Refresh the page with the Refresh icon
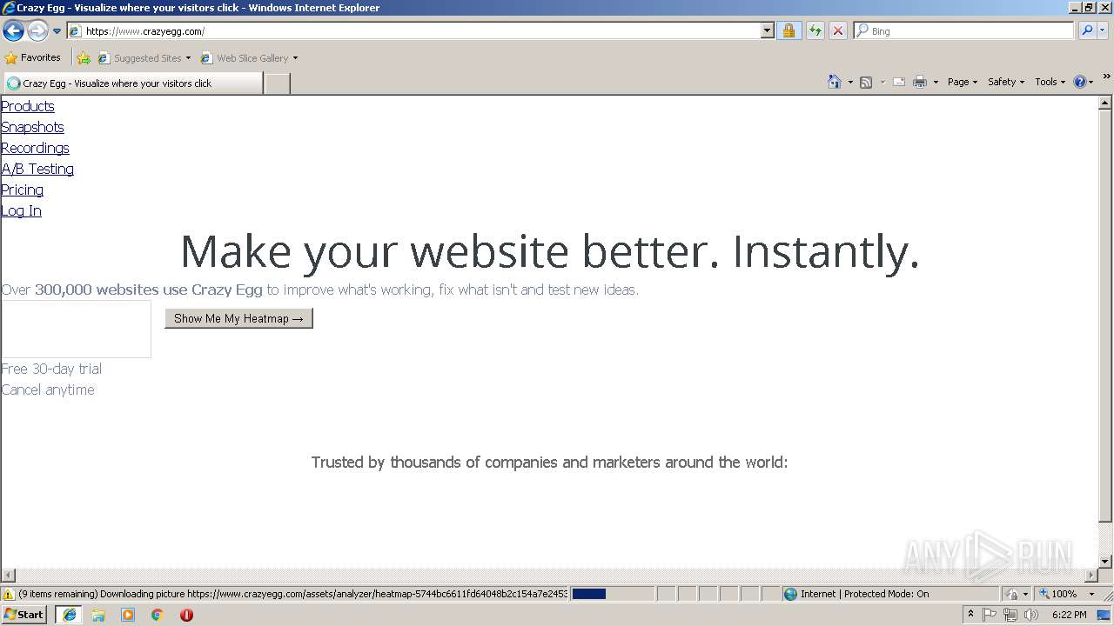 (815, 31)
